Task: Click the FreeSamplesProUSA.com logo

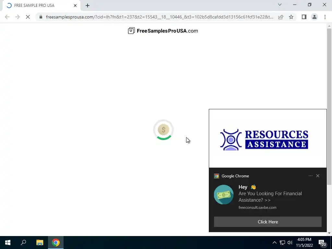Action: pos(163,31)
